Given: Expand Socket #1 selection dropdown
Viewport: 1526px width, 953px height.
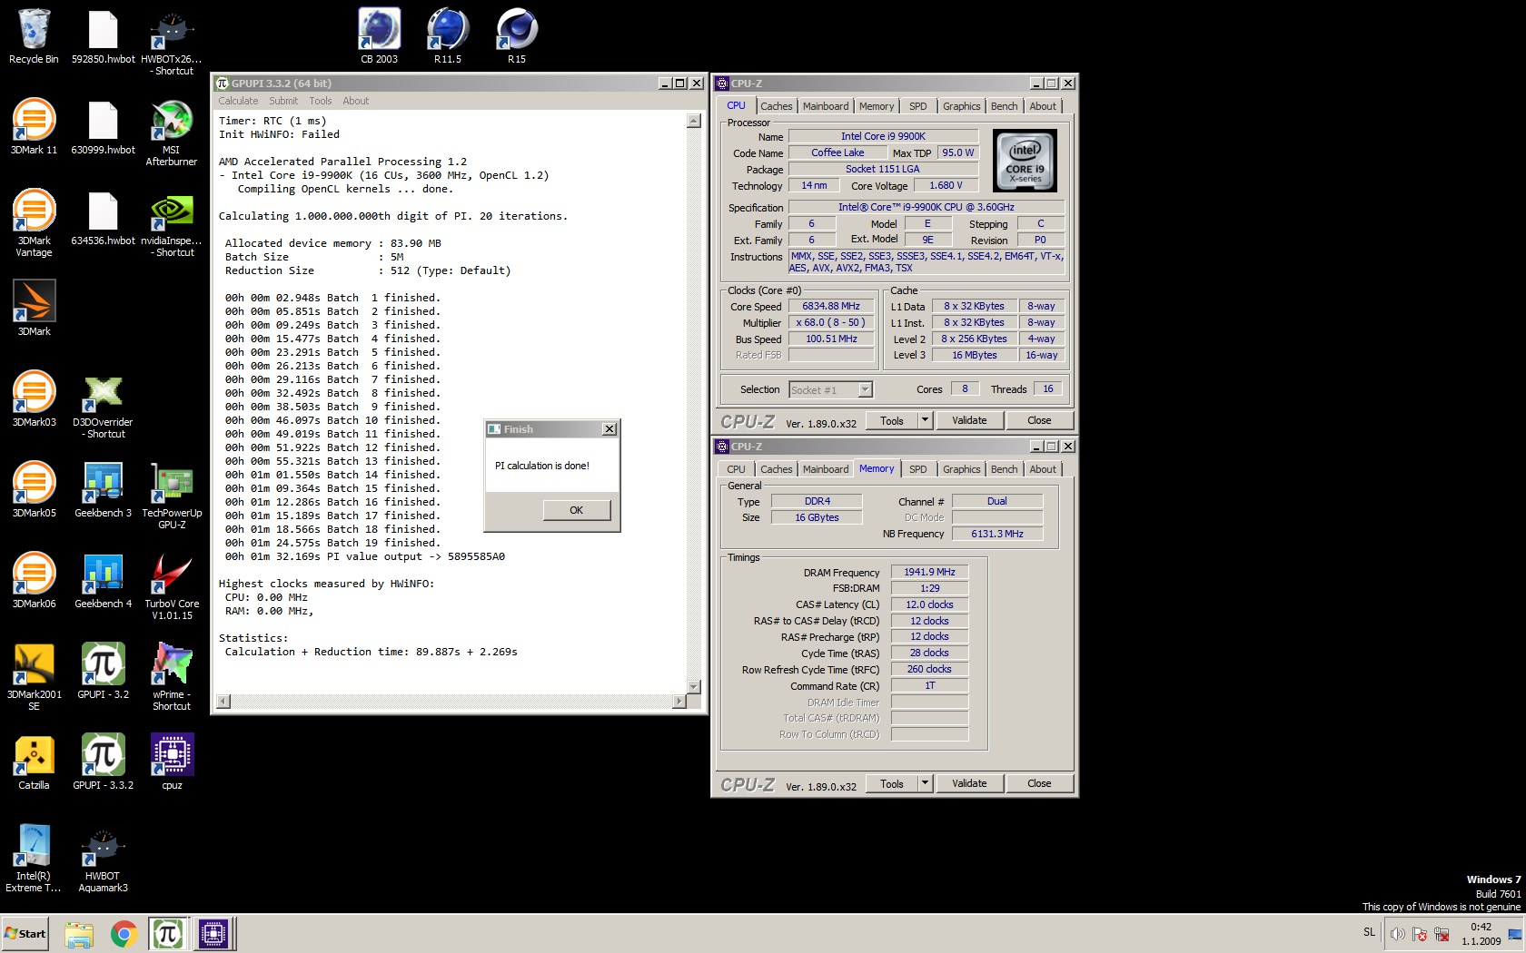Looking at the screenshot, I should (x=865, y=389).
